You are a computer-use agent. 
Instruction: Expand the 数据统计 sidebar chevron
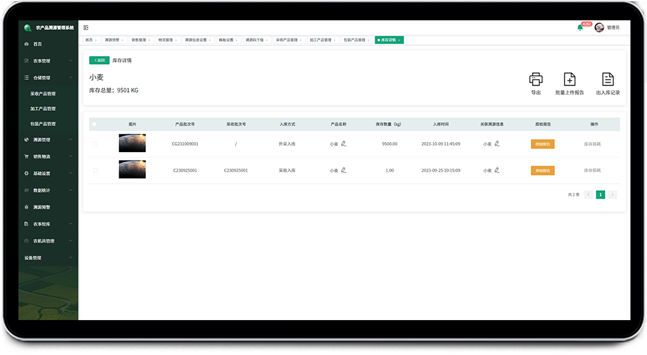click(70, 190)
